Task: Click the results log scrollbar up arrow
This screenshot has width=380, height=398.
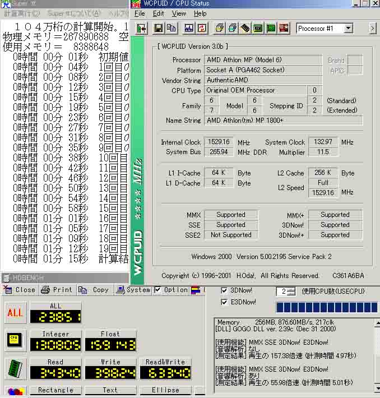Action: [x=377, y=322]
